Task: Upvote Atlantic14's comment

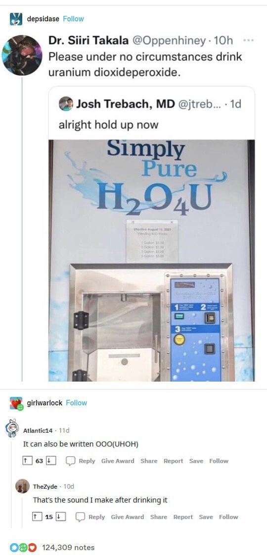Action: pyautogui.click(x=25, y=460)
